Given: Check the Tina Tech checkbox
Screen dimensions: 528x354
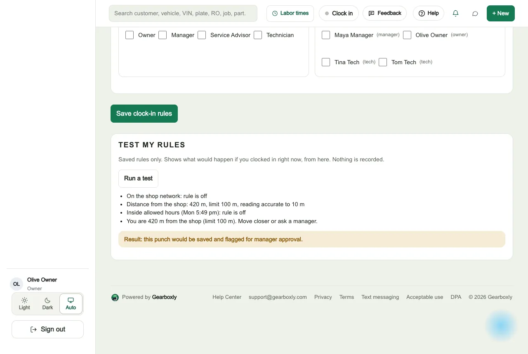Looking at the screenshot, I should (x=326, y=62).
